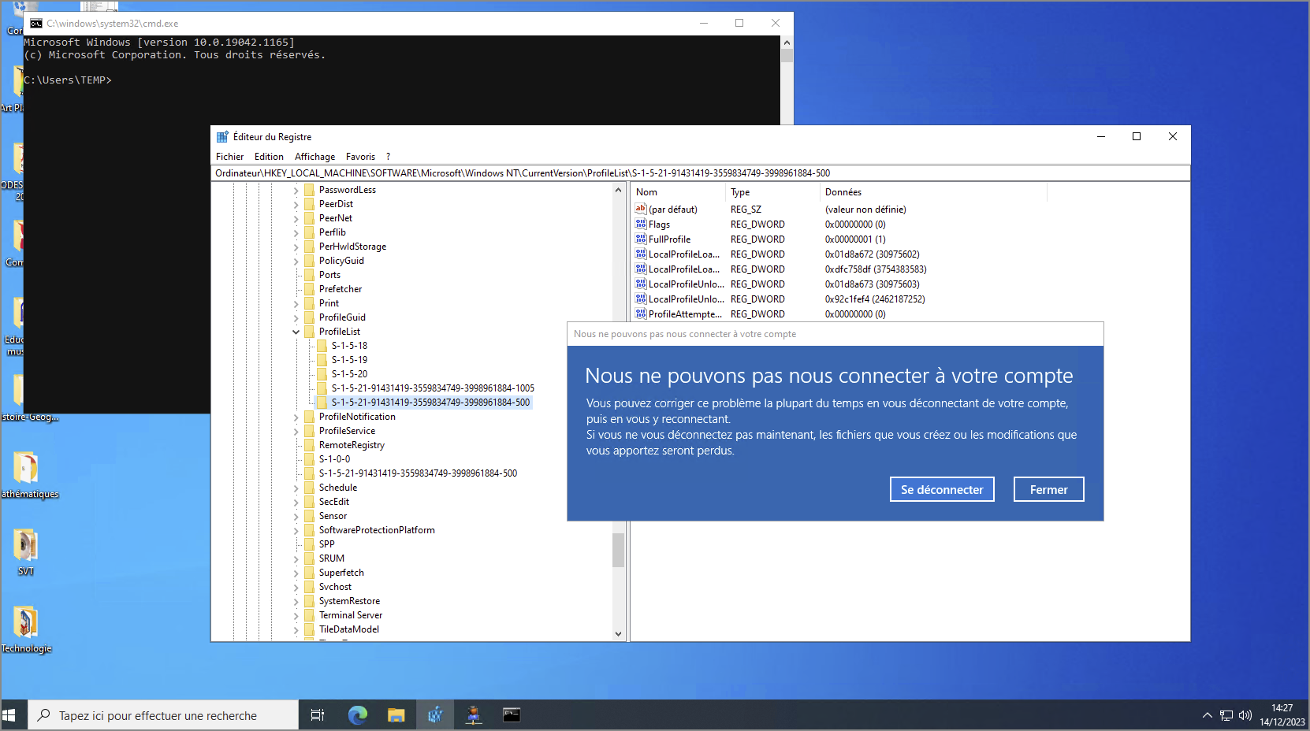This screenshot has height=731, width=1310.
Task: Select the S-1-5-19 key
Action: coord(349,360)
